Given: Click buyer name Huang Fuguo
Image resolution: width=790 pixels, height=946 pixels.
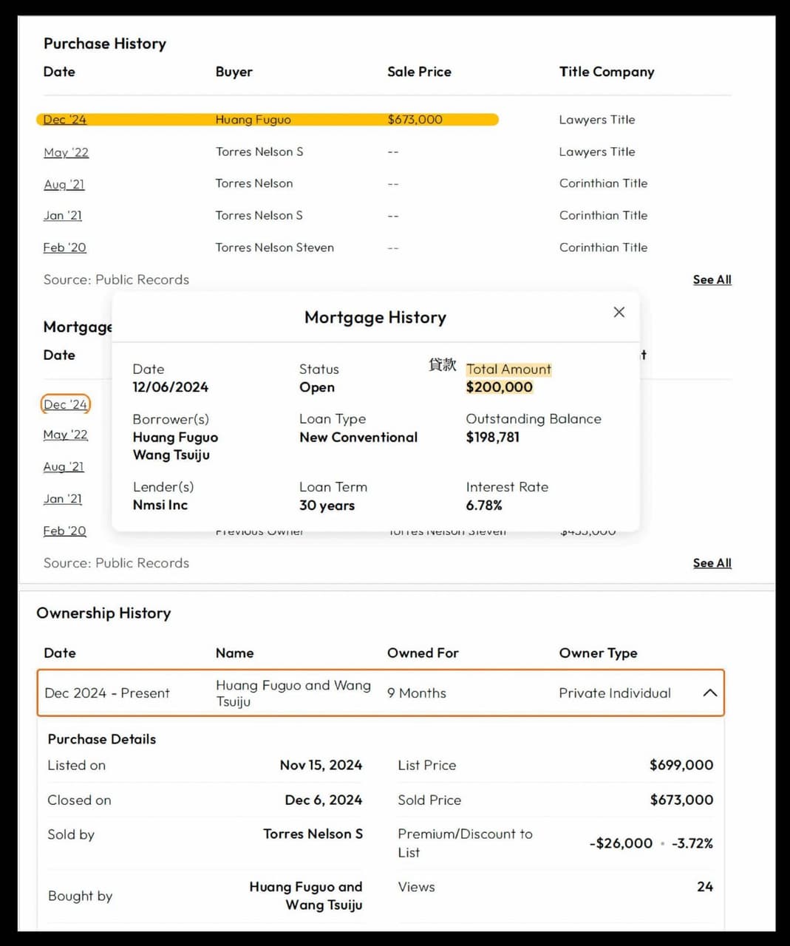Looking at the screenshot, I should click(253, 120).
